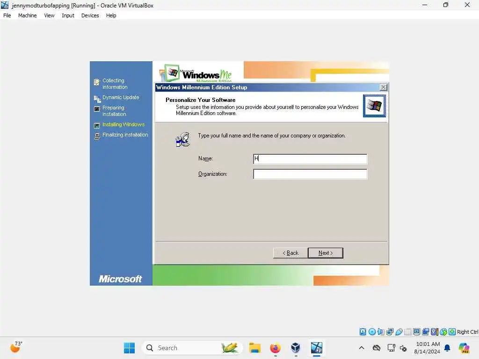Screen dimensions: 479x359
Task: Click the Dynamic Update step icon
Action: [x=97, y=99]
